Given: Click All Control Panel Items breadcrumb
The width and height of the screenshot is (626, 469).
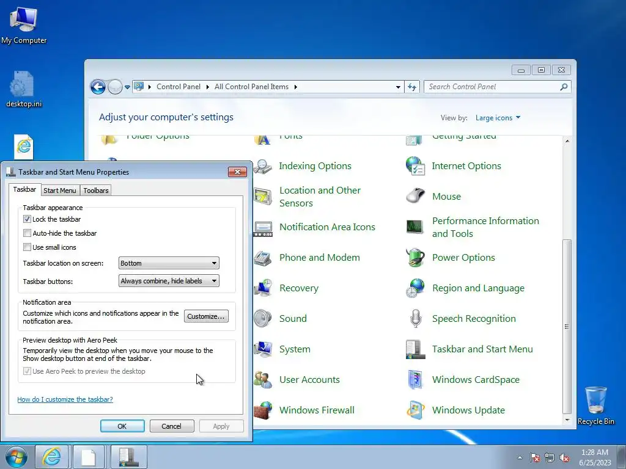Looking at the screenshot, I should (x=251, y=87).
